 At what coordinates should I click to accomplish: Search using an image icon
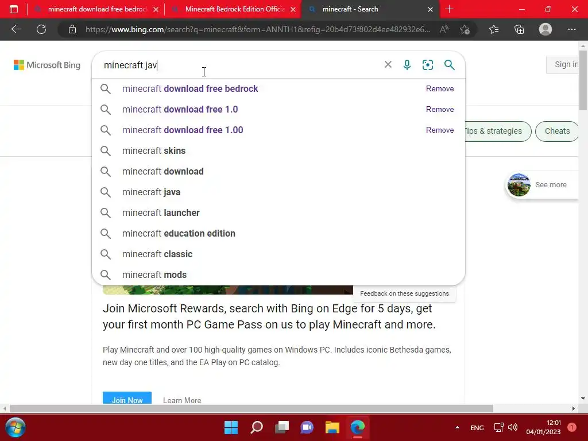coord(427,65)
